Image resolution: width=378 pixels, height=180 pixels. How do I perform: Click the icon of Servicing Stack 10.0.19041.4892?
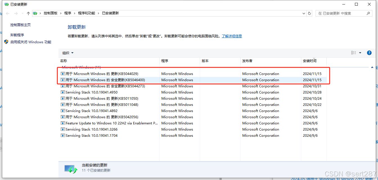coord(63,111)
